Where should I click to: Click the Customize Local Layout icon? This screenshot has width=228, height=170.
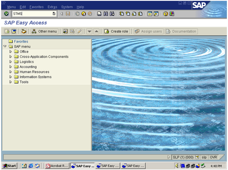(x=172, y=14)
